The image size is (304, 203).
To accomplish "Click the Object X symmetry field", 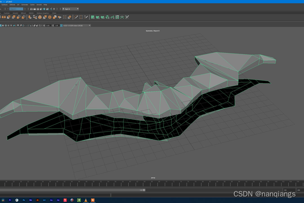I will [16, 9].
